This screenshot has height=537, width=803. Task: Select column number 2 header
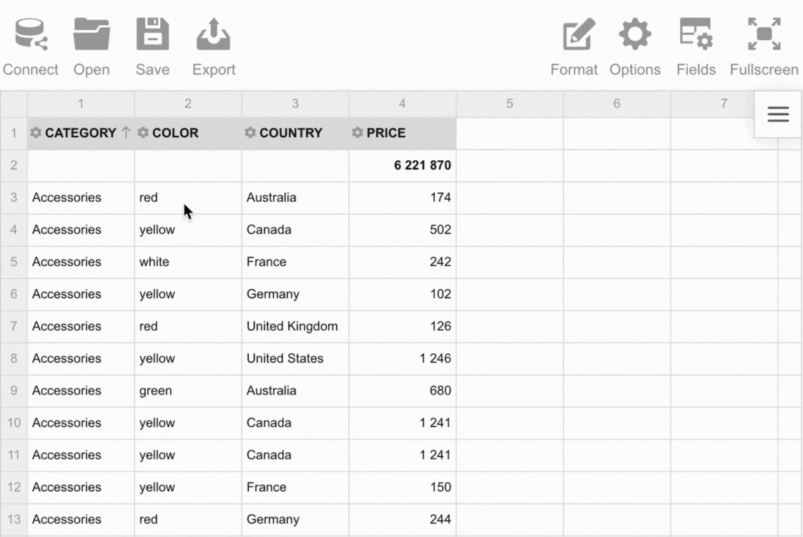188,104
